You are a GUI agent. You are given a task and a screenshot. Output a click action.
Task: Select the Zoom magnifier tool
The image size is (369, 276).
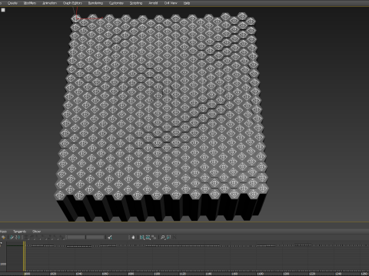click(162, 238)
